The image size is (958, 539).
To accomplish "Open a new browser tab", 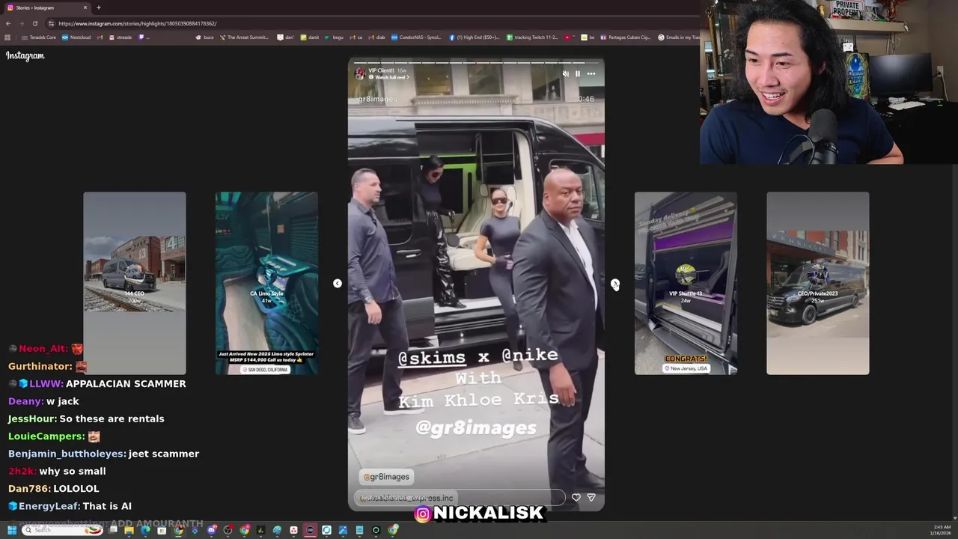I will (x=99, y=7).
